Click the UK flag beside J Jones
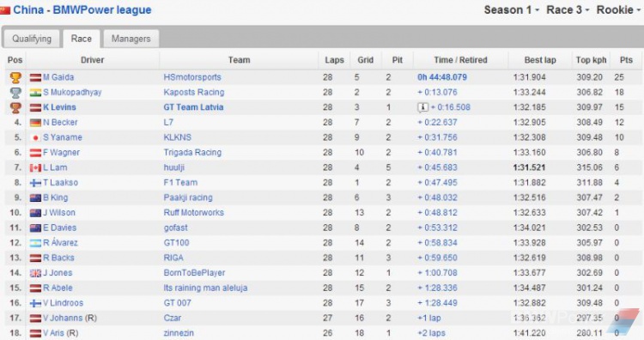 [x=35, y=273]
